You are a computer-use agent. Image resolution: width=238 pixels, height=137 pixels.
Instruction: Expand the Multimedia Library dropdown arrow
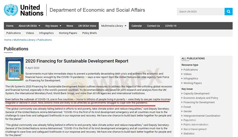point(125,26)
